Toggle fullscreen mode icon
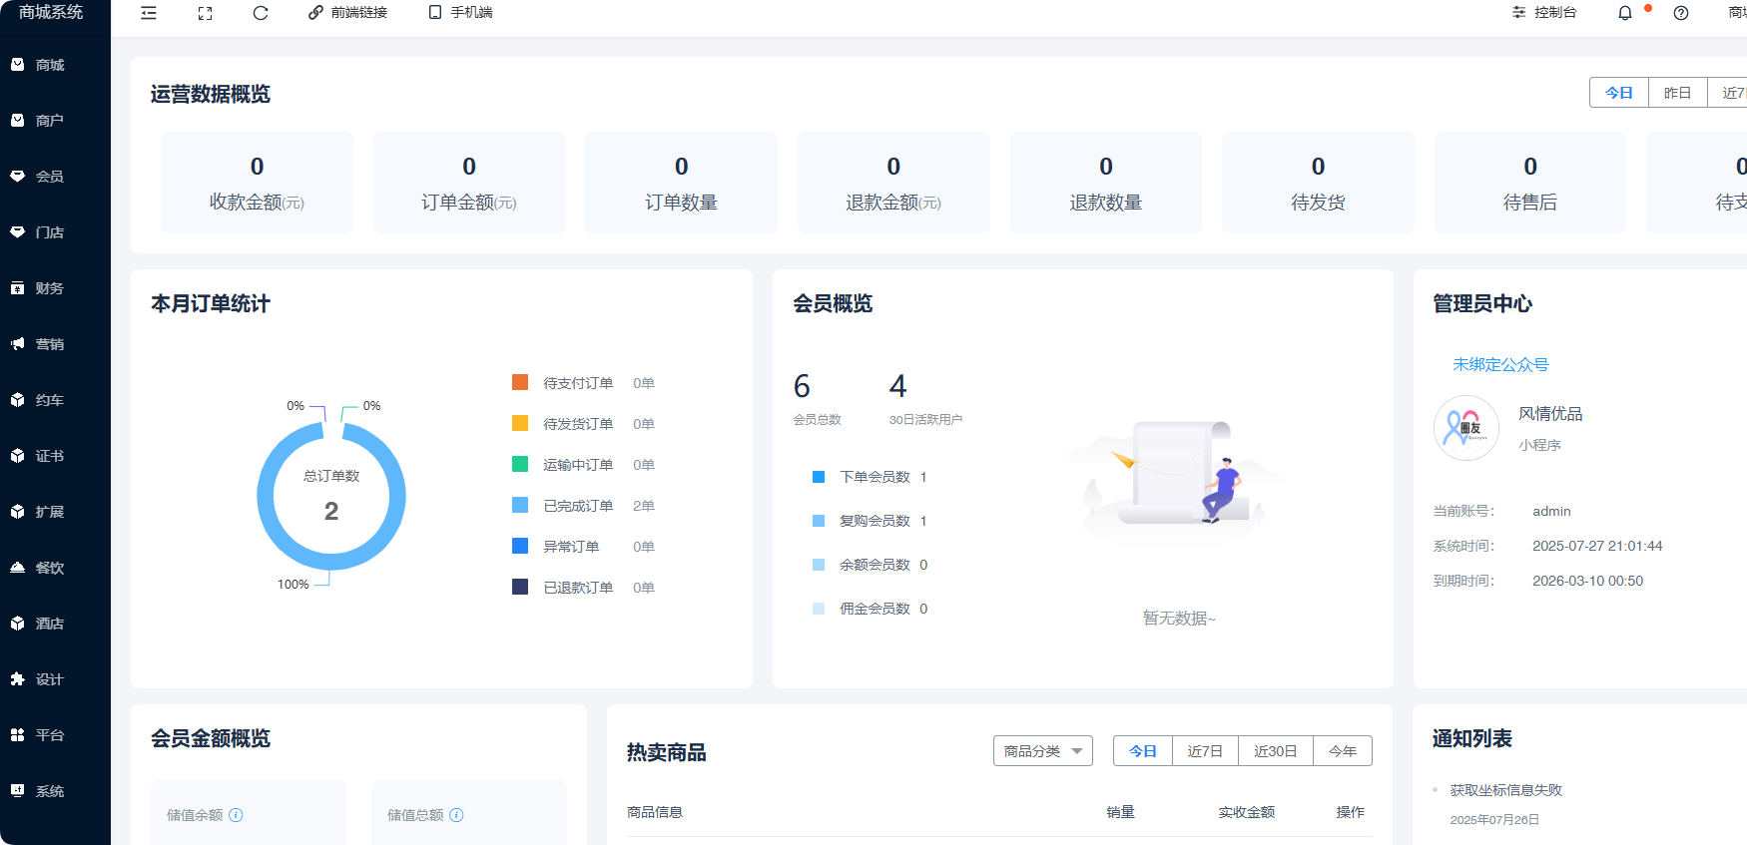This screenshot has width=1747, height=845. click(205, 13)
